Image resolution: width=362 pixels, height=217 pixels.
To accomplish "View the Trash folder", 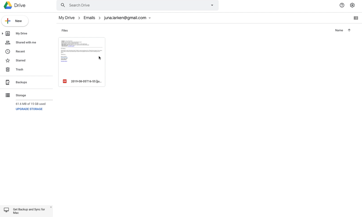I will [19, 69].
